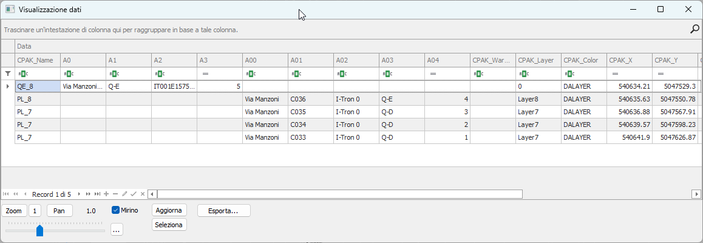Open filter condition for CPAK_Layer column
The height and width of the screenshot is (243, 703).
pos(523,74)
